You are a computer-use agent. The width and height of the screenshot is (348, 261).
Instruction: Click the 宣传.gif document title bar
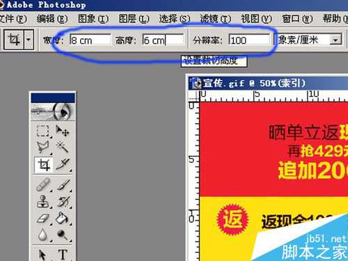tap(268, 83)
